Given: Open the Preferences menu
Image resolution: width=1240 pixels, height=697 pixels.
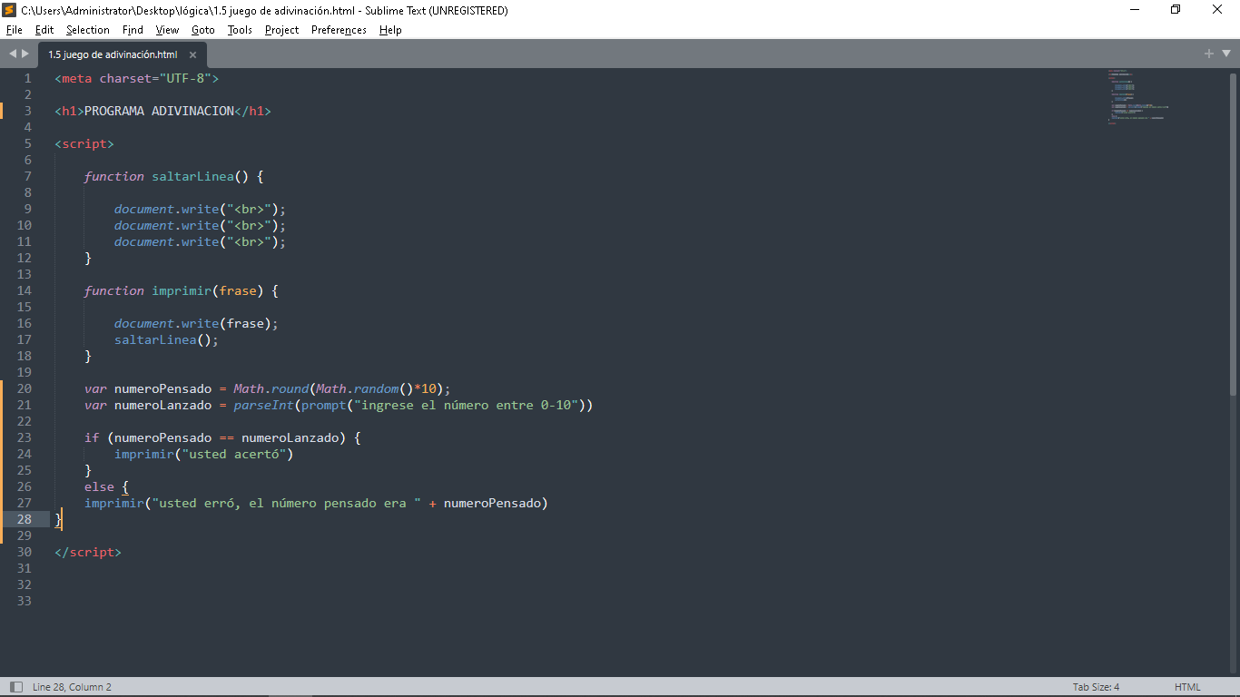Looking at the screenshot, I should 339,30.
